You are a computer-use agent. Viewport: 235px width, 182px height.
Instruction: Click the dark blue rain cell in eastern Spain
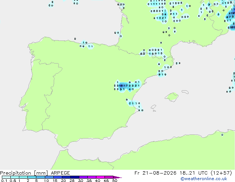(121, 86)
